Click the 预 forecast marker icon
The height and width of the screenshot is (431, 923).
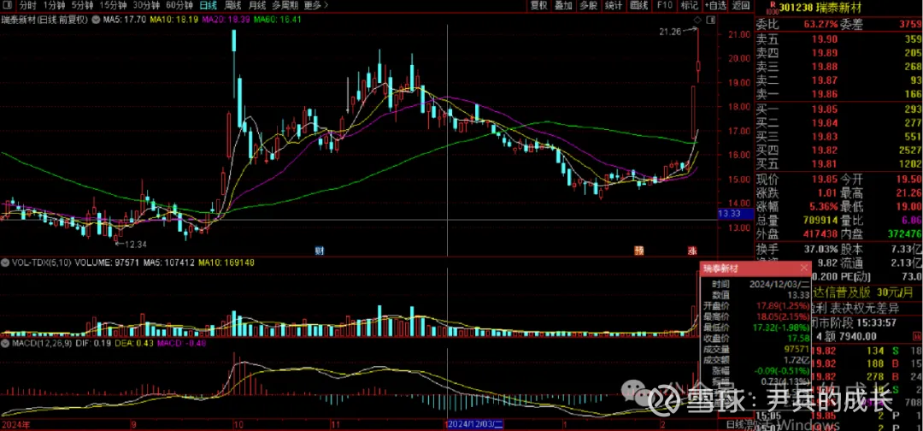[638, 251]
